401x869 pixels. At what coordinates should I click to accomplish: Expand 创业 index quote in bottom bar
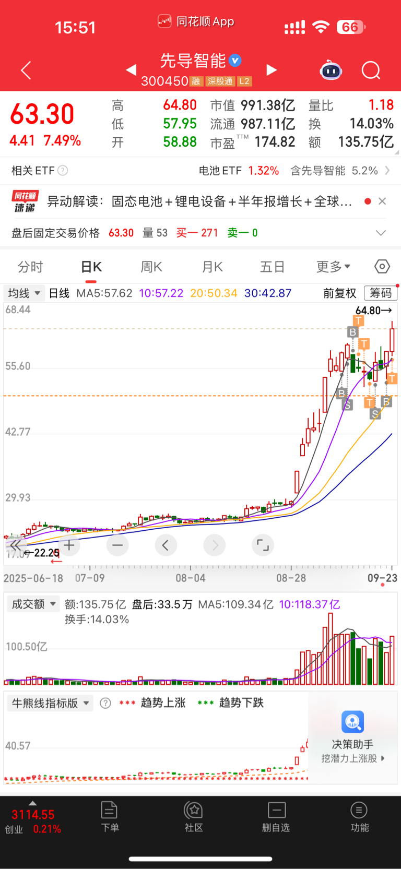click(x=33, y=818)
